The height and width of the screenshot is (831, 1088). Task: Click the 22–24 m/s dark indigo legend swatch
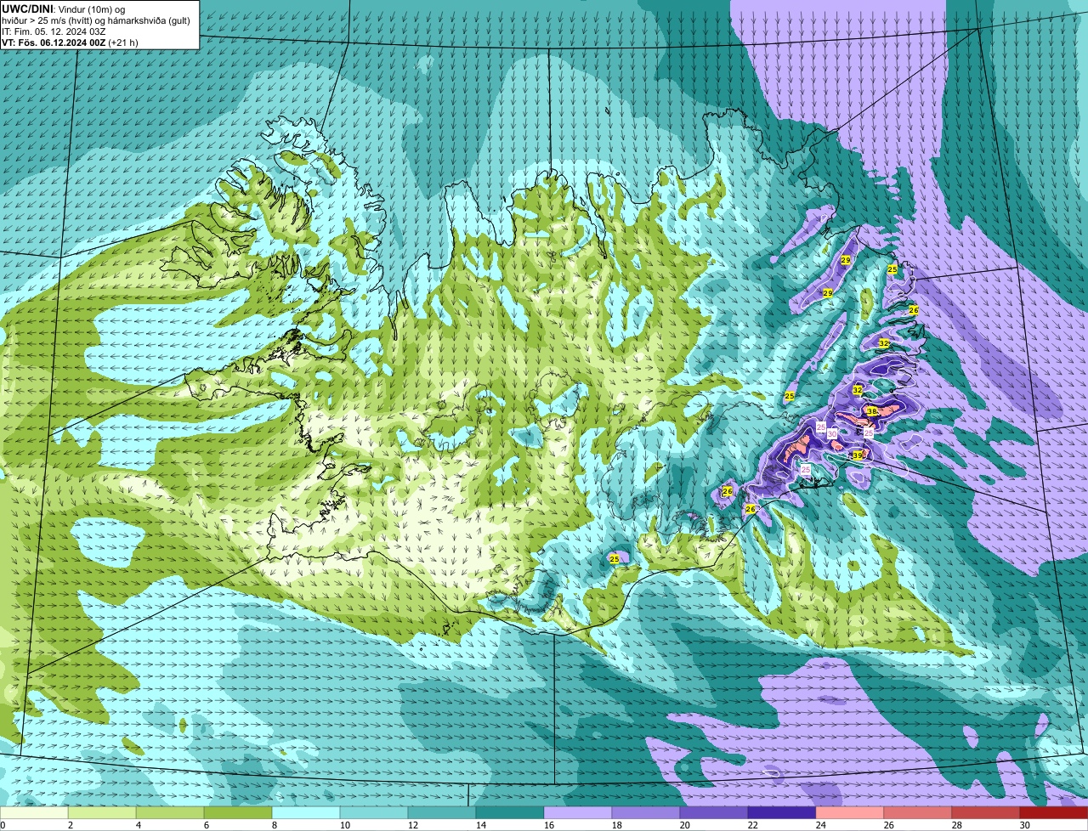point(782,813)
